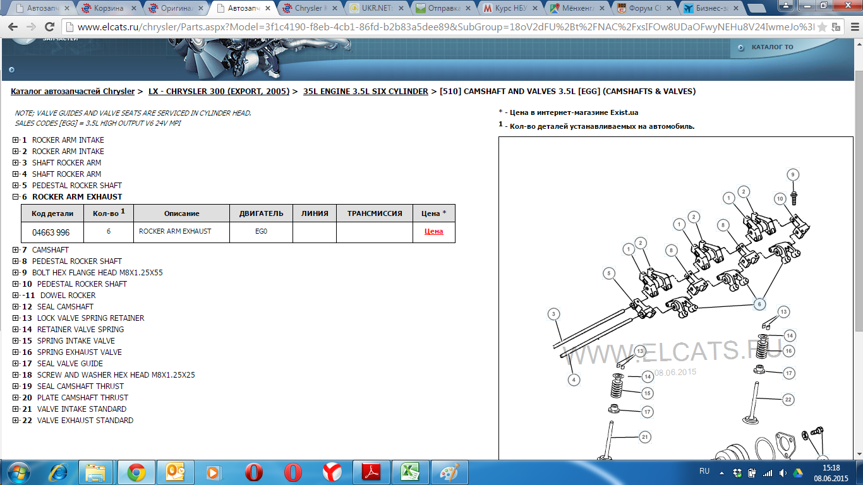This screenshot has width=863, height=485.
Task: Open Excel from the taskbar
Action: 410,472
